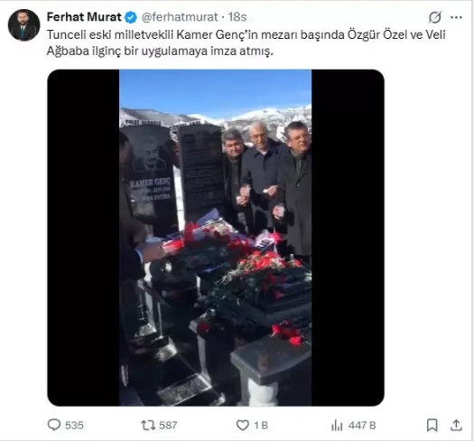Like the post with the heart icon

243,426
